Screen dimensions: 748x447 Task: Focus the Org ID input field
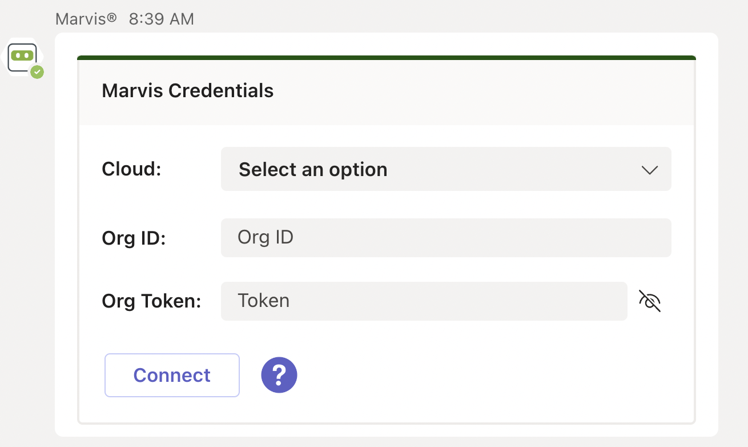445,237
